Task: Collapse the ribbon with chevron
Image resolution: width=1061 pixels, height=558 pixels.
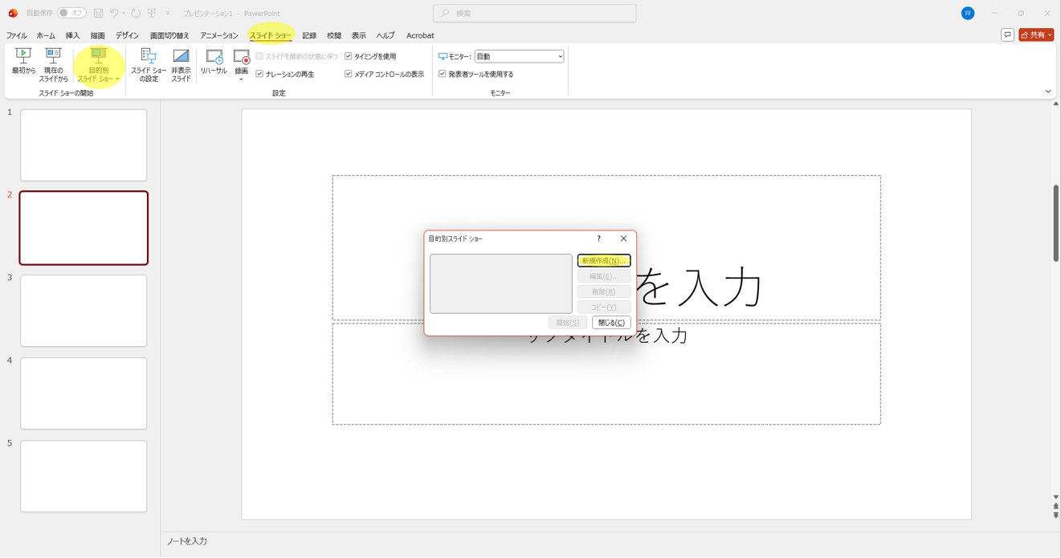Action: [1047, 92]
